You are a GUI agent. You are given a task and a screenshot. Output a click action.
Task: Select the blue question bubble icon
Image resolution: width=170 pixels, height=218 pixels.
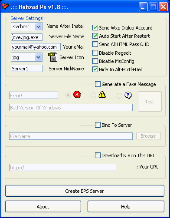point(128,95)
